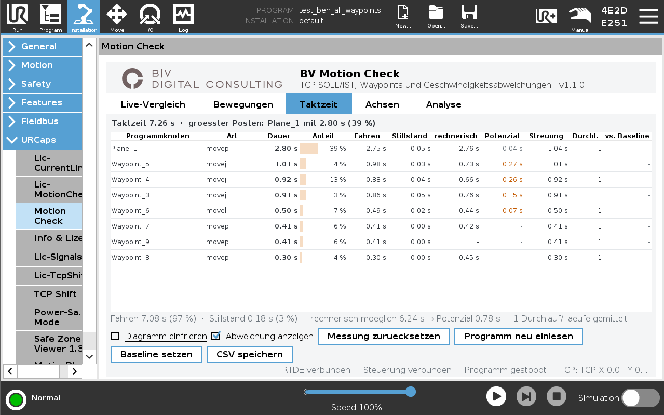This screenshot has width=664, height=415.
Task: Click Potenzial column header
Action: 502,136
